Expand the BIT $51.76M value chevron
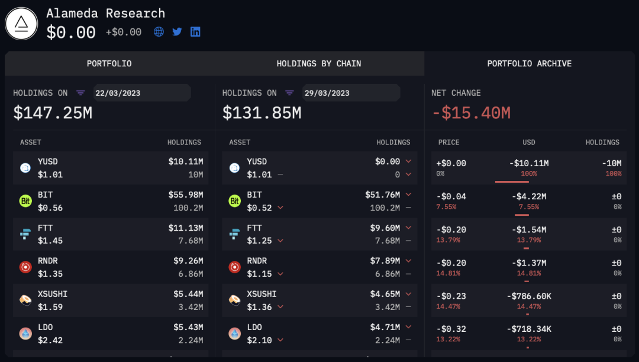Viewport: 639px width, 362px height. [409, 194]
